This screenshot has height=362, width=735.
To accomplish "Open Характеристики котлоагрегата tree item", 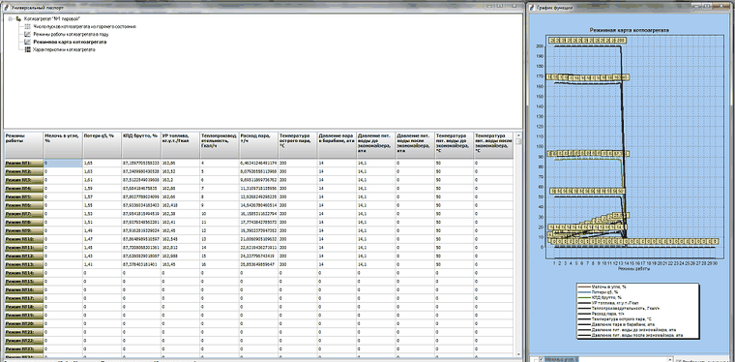I will [64, 49].
